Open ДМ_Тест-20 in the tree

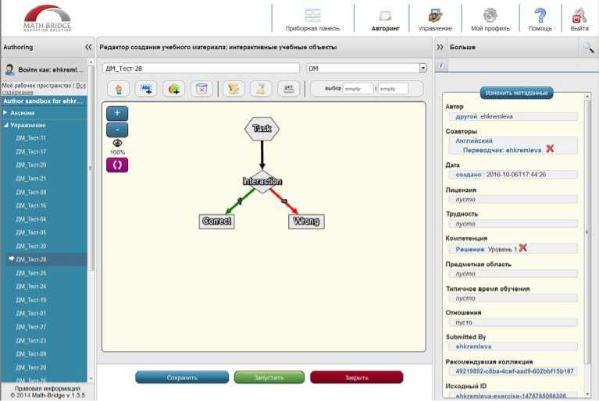click(x=31, y=367)
